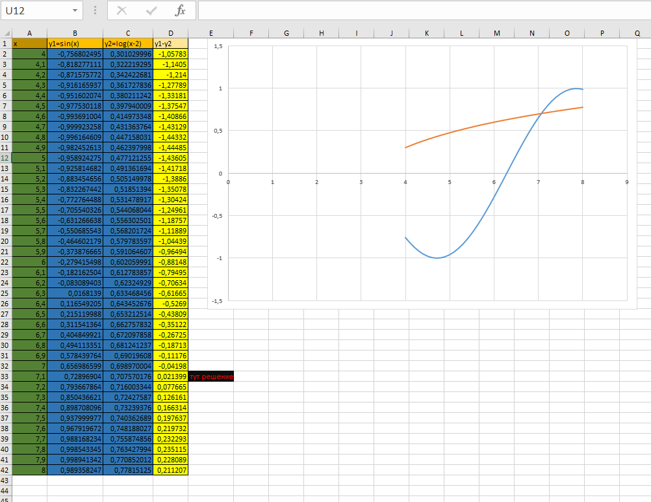Select column K header
Screen dimensions: 651x502
point(427,33)
